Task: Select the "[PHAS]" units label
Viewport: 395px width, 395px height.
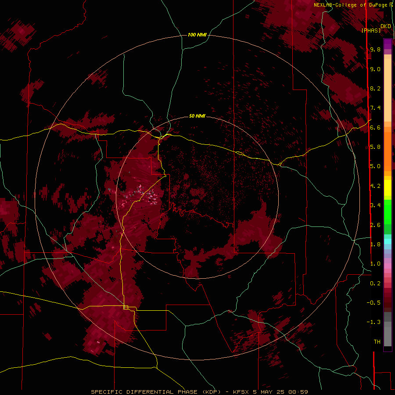Action: click(371, 30)
